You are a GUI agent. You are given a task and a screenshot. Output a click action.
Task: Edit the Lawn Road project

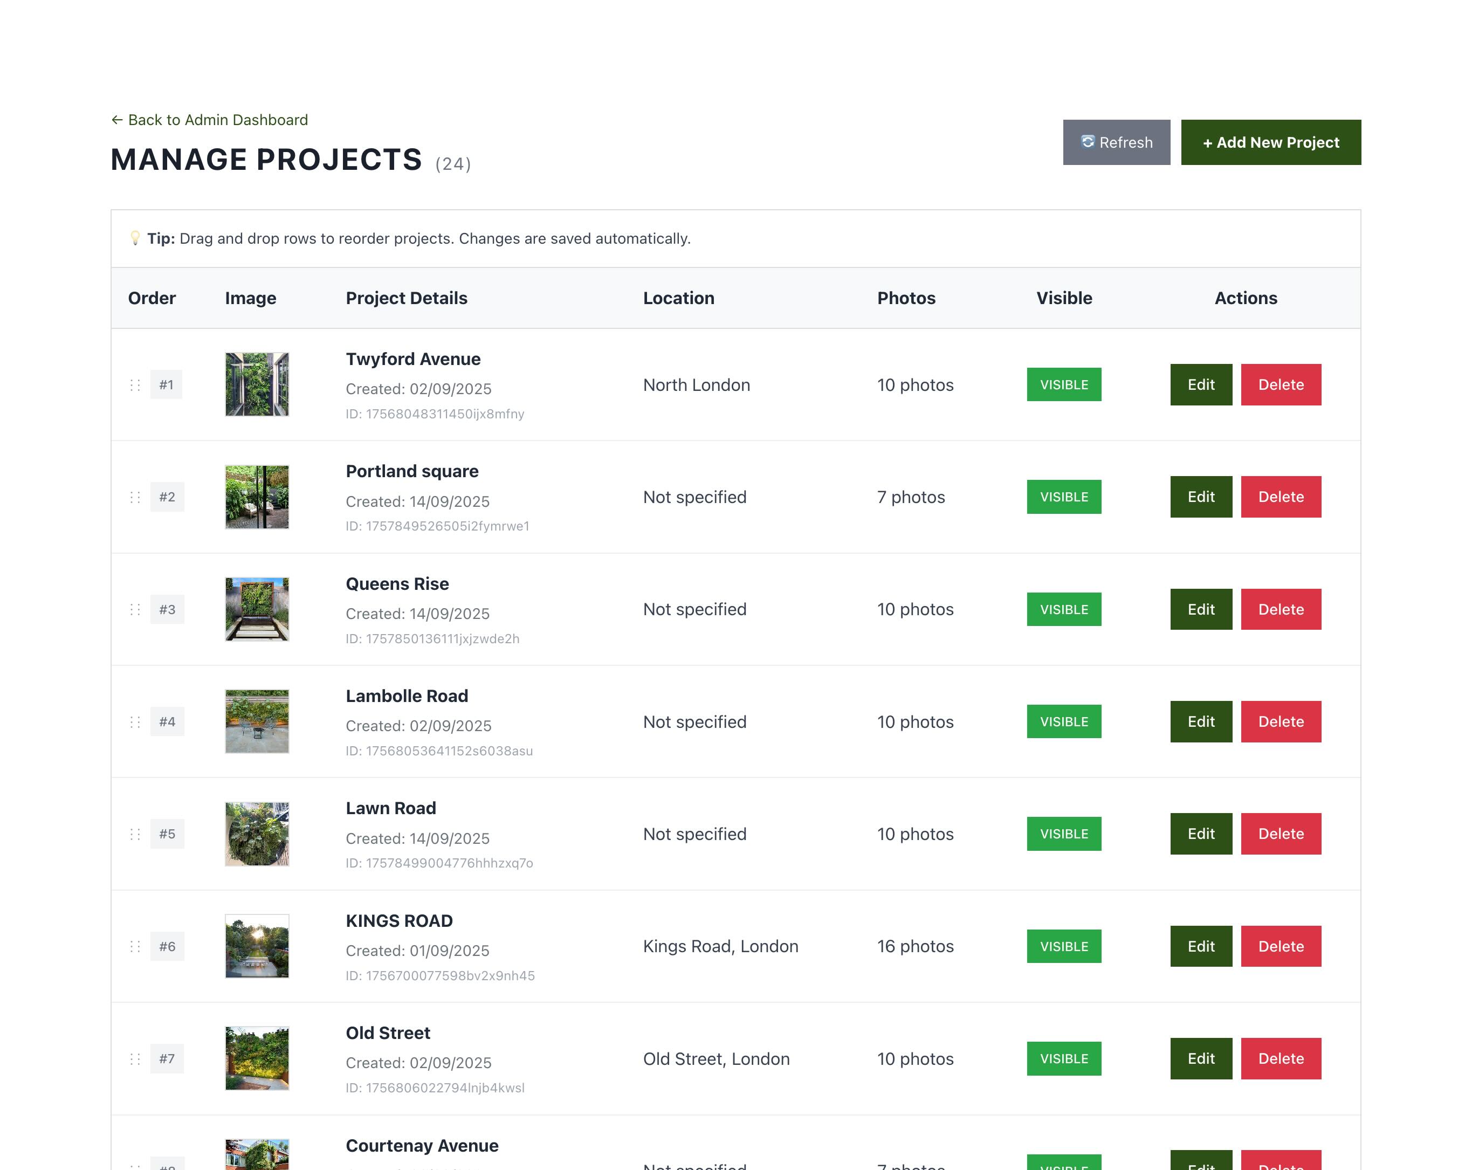click(x=1200, y=834)
